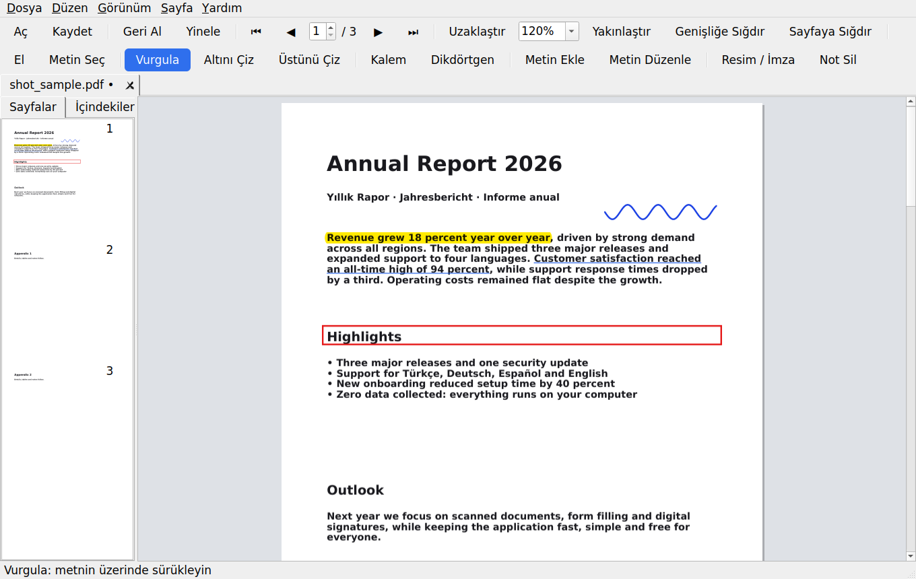
Task: Enable the Üstünü Çiz strikethrough tool
Action: tap(310, 60)
